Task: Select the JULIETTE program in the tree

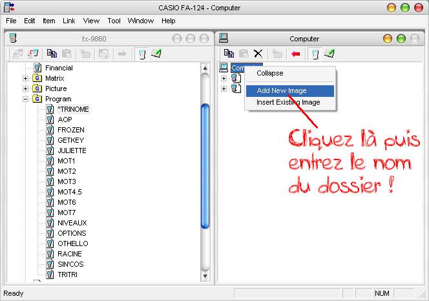Action: (72, 150)
